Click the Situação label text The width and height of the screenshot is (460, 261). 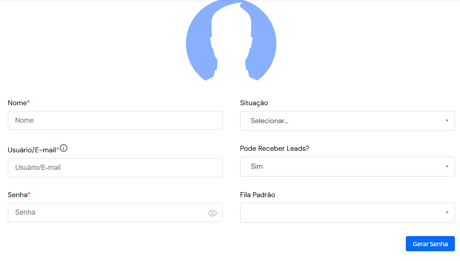(254, 103)
